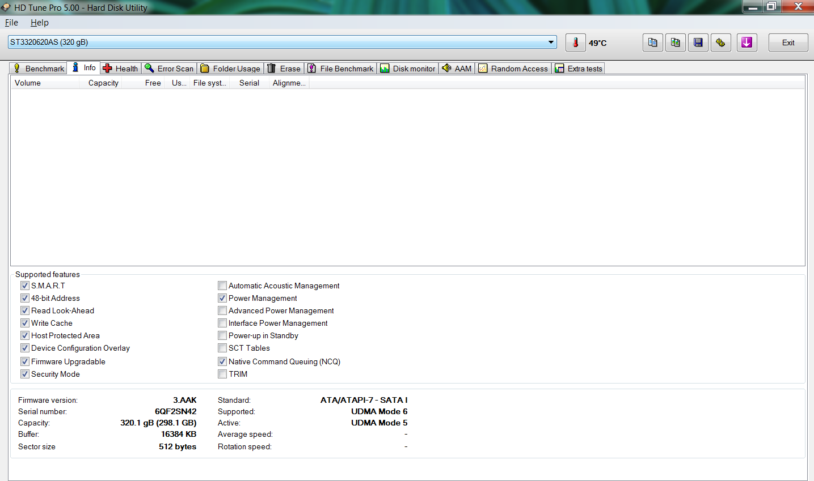Toggle the Write Cache checkbox
This screenshot has height=481, width=814.
click(25, 323)
